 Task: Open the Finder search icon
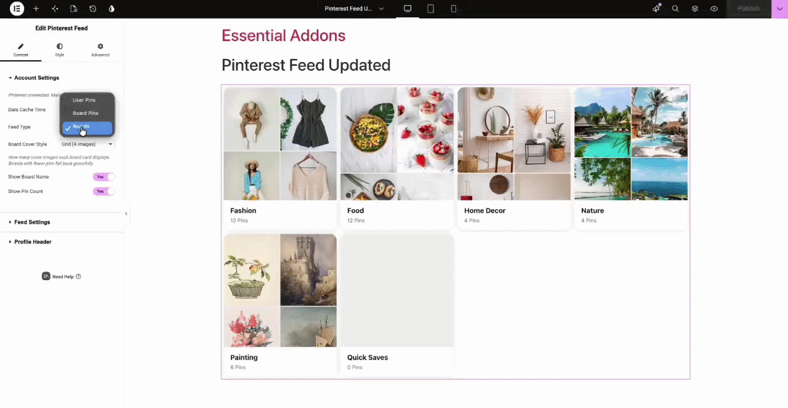pos(675,9)
